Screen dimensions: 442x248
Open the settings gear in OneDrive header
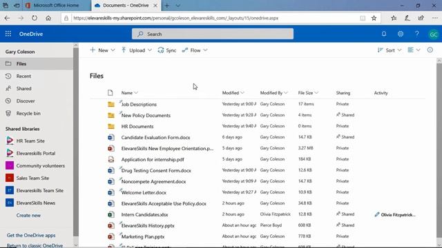(401, 34)
